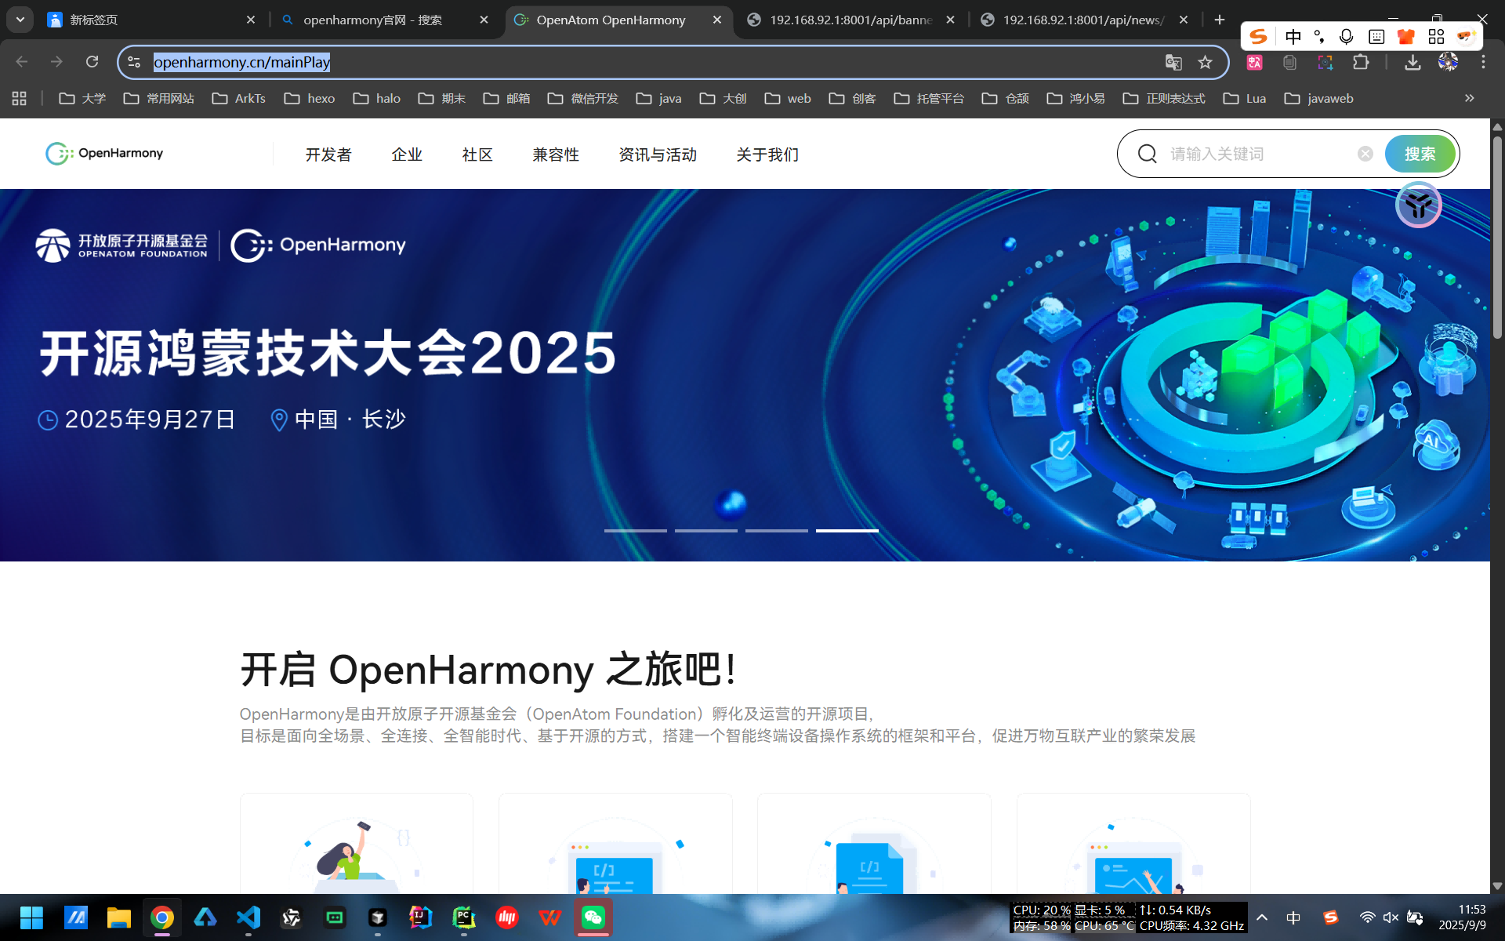Viewport: 1505px width, 941px height.
Task: View site information icon beside URL
Action: click(x=134, y=62)
